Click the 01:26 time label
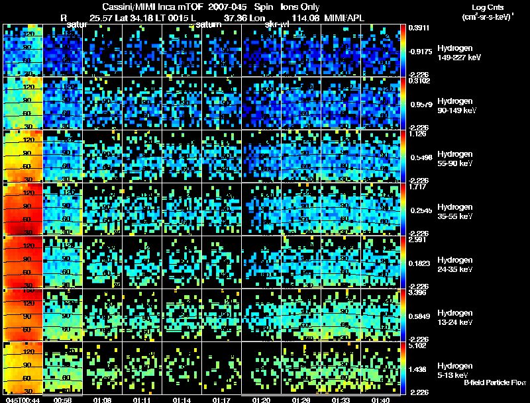The height and width of the screenshot is (403, 530). [x=301, y=400]
